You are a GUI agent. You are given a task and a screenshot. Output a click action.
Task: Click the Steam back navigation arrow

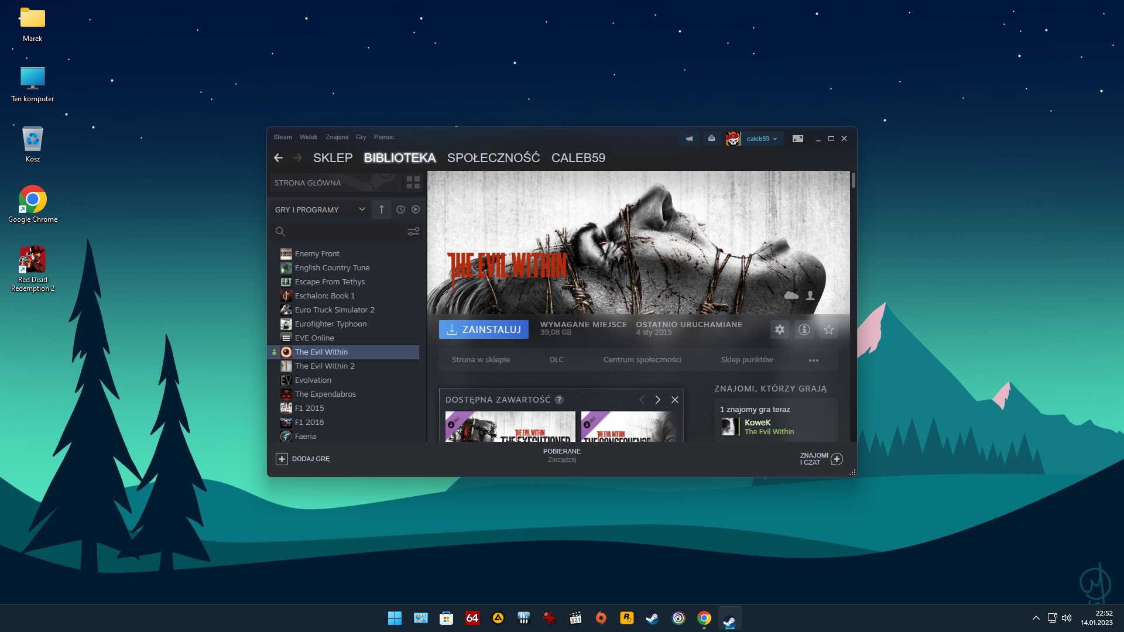(278, 158)
